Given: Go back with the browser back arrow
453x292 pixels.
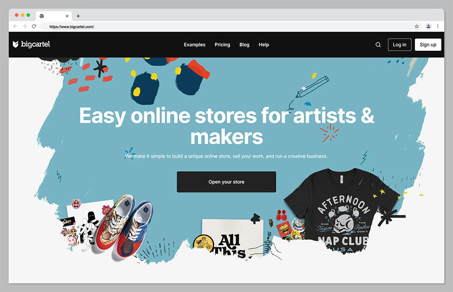Looking at the screenshot, I should click(15, 26).
